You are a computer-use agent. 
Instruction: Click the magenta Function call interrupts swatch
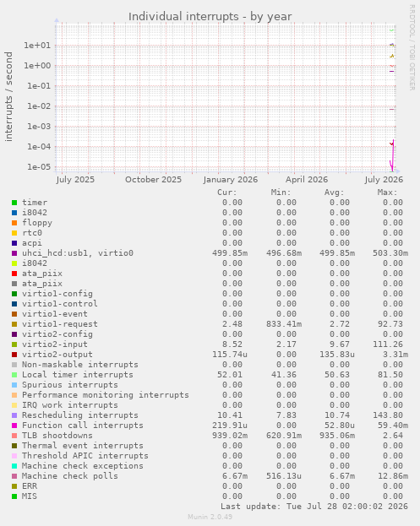coord(14,426)
